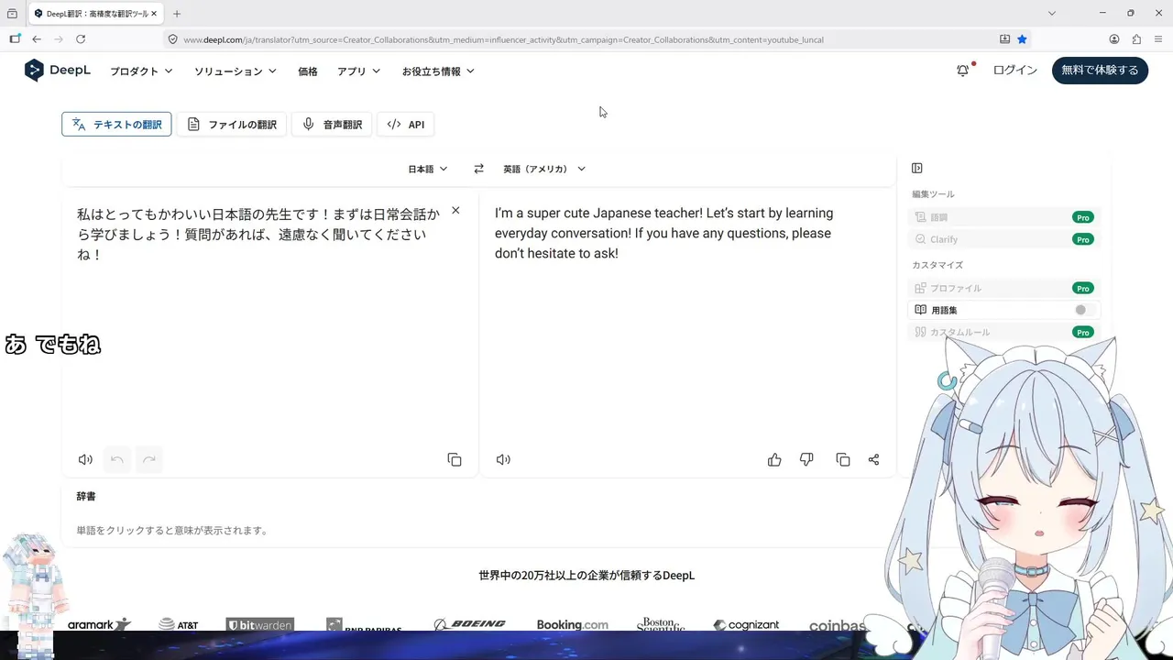This screenshot has width=1173, height=660.
Task: Open the browser tab list chevron
Action: coord(1052,14)
